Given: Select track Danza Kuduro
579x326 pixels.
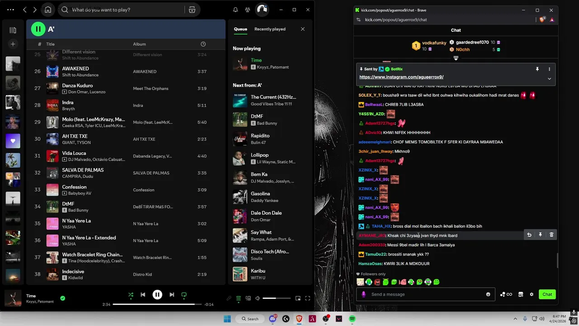Looking at the screenshot, I should 125,88.
